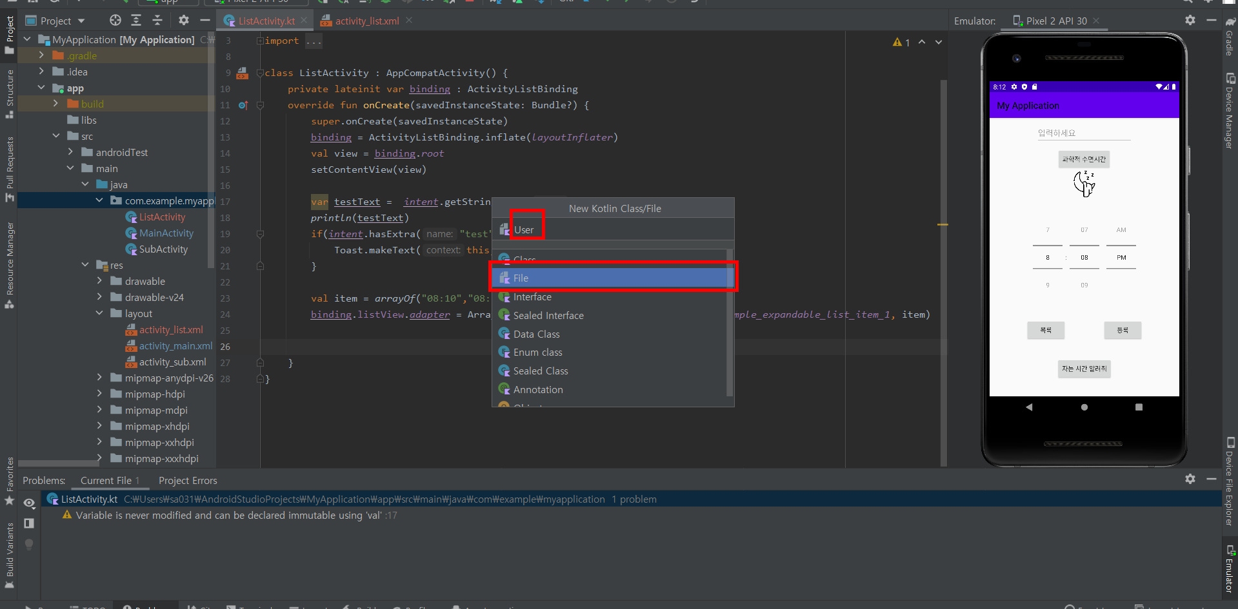The image size is (1238, 609).
Task: Open the Structure tool window
Action: (9, 93)
